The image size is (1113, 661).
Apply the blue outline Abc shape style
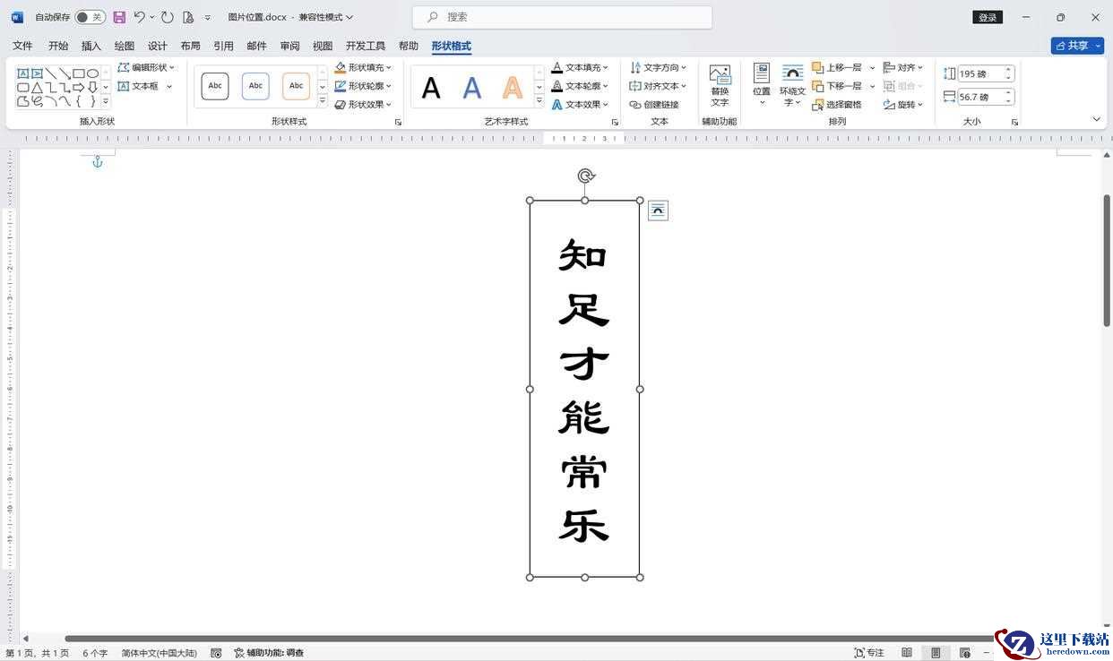pyautogui.click(x=255, y=86)
